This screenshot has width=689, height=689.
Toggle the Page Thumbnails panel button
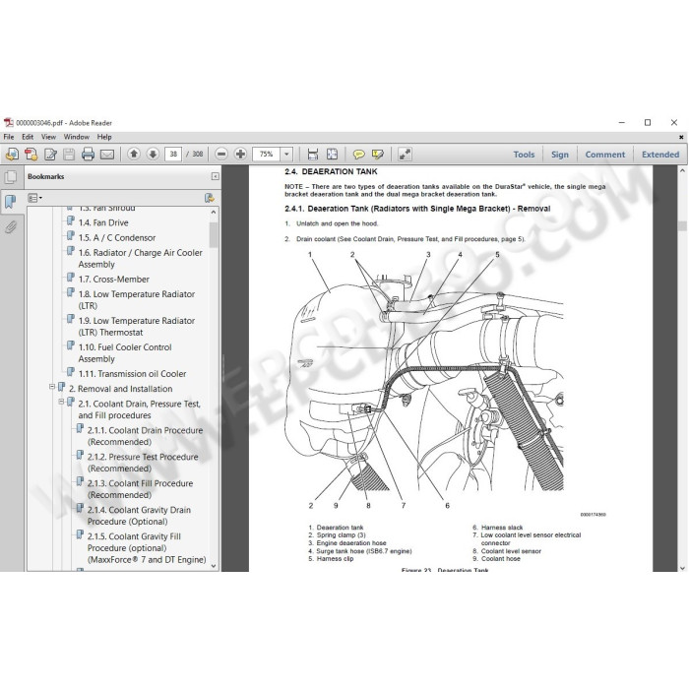11,177
